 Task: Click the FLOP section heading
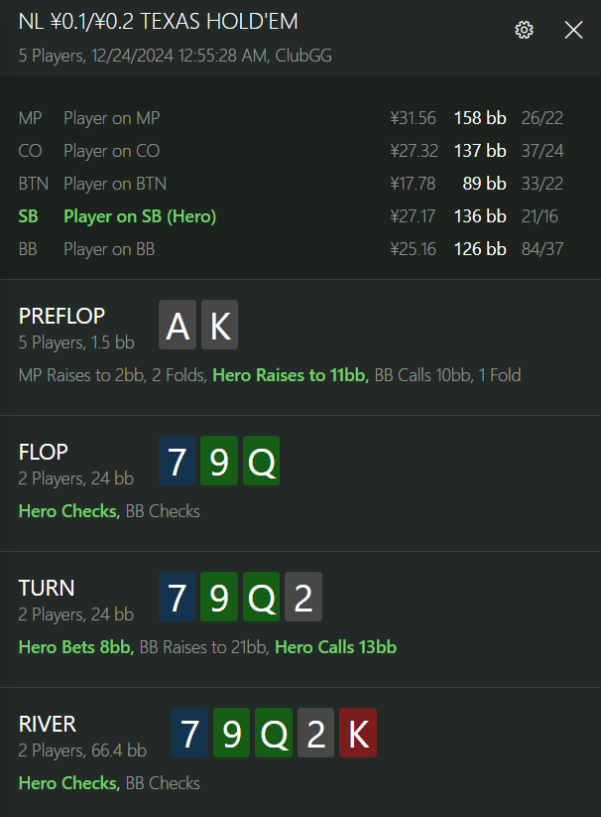44,452
